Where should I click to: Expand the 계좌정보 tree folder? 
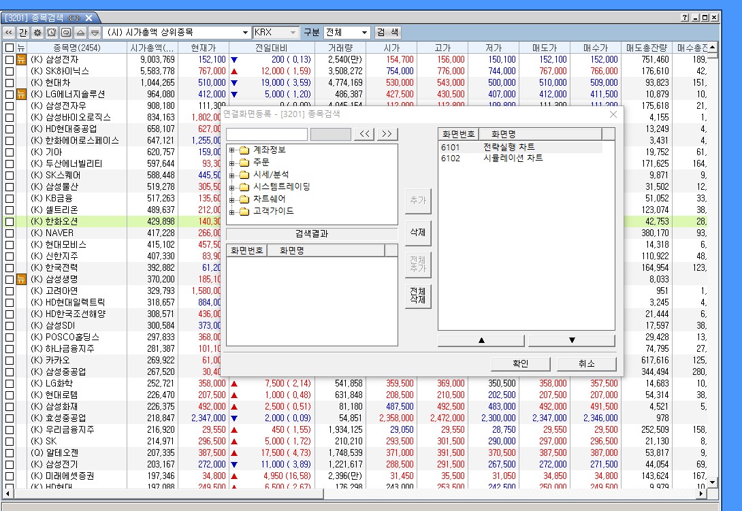(x=232, y=150)
